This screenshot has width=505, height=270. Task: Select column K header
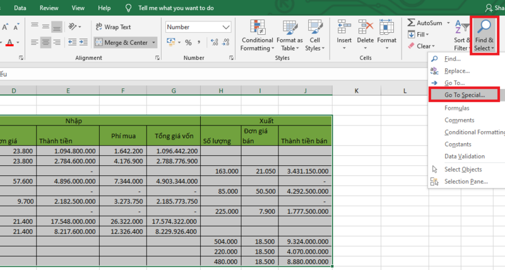click(357, 91)
